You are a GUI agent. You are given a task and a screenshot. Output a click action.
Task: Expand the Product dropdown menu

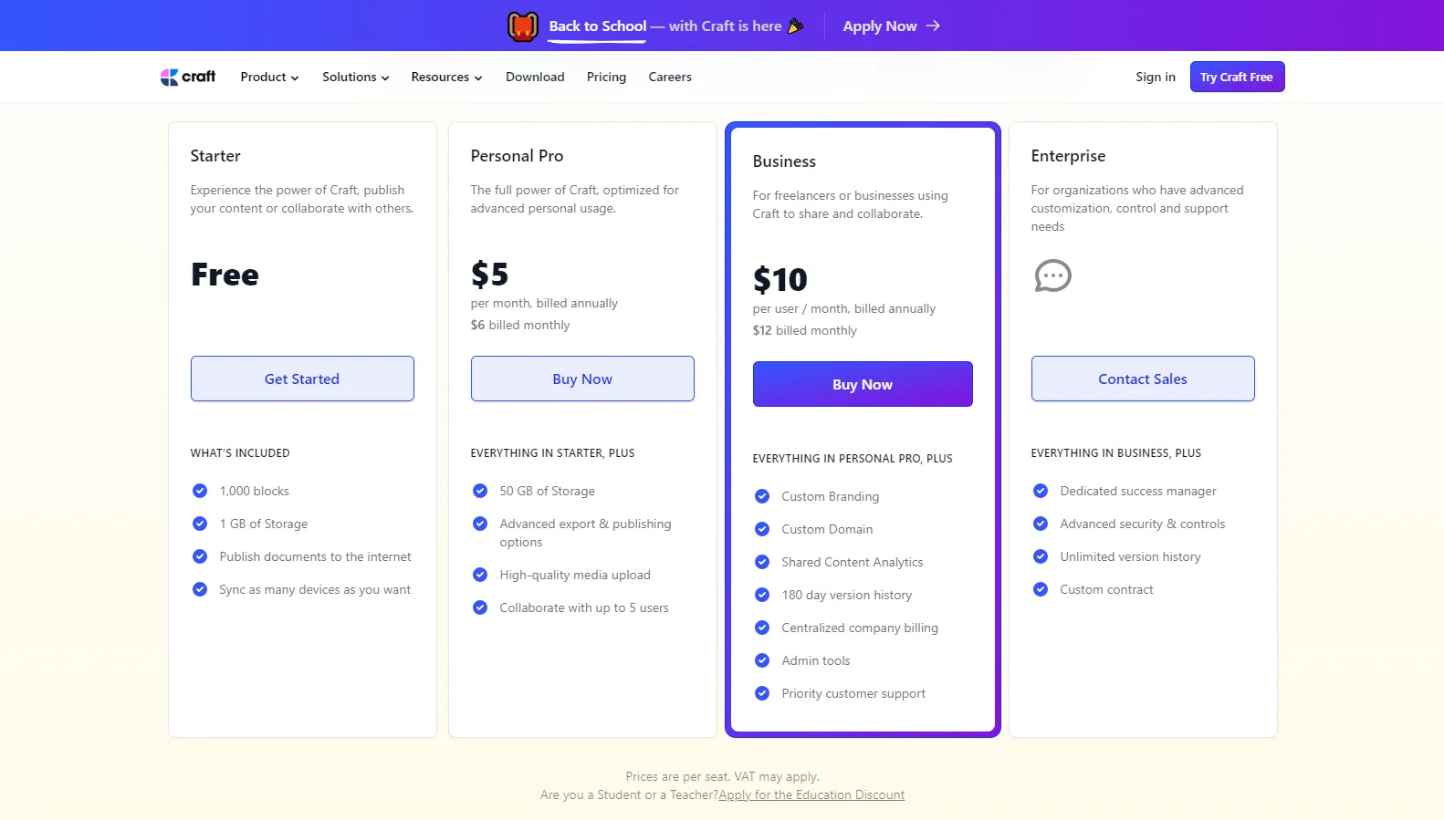(x=269, y=77)
